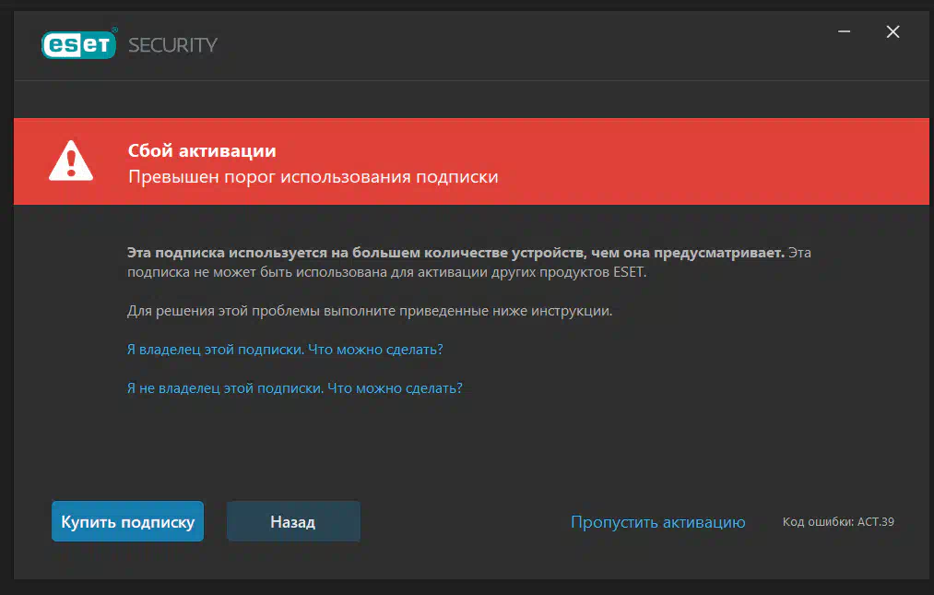
Task: Click the red activation failure banner
Action: (471, 161)
